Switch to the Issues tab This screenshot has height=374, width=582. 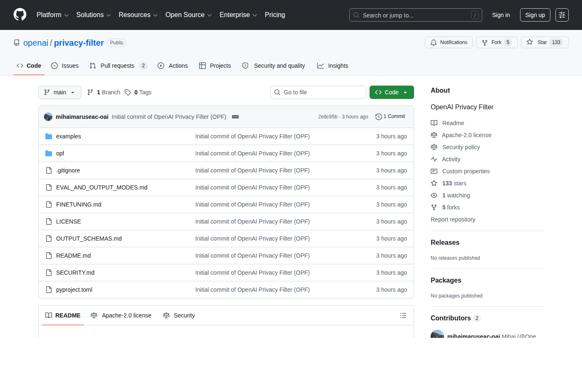(x=65, y=66)
